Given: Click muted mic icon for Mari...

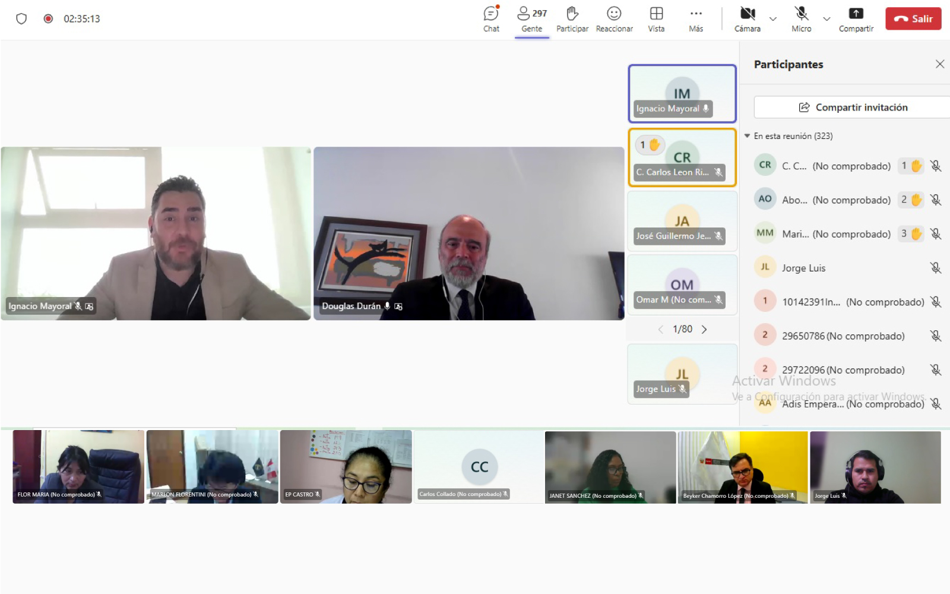Looking at the screenshot, I should point(936,234).
